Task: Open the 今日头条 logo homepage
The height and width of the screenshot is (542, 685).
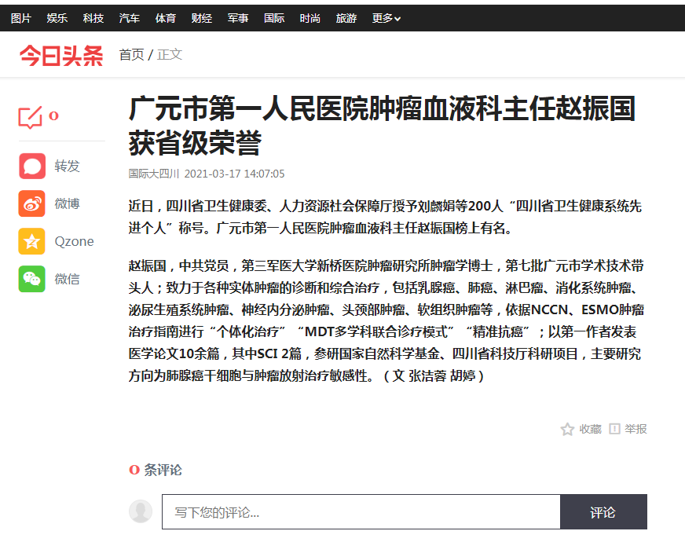Action: 61,55
